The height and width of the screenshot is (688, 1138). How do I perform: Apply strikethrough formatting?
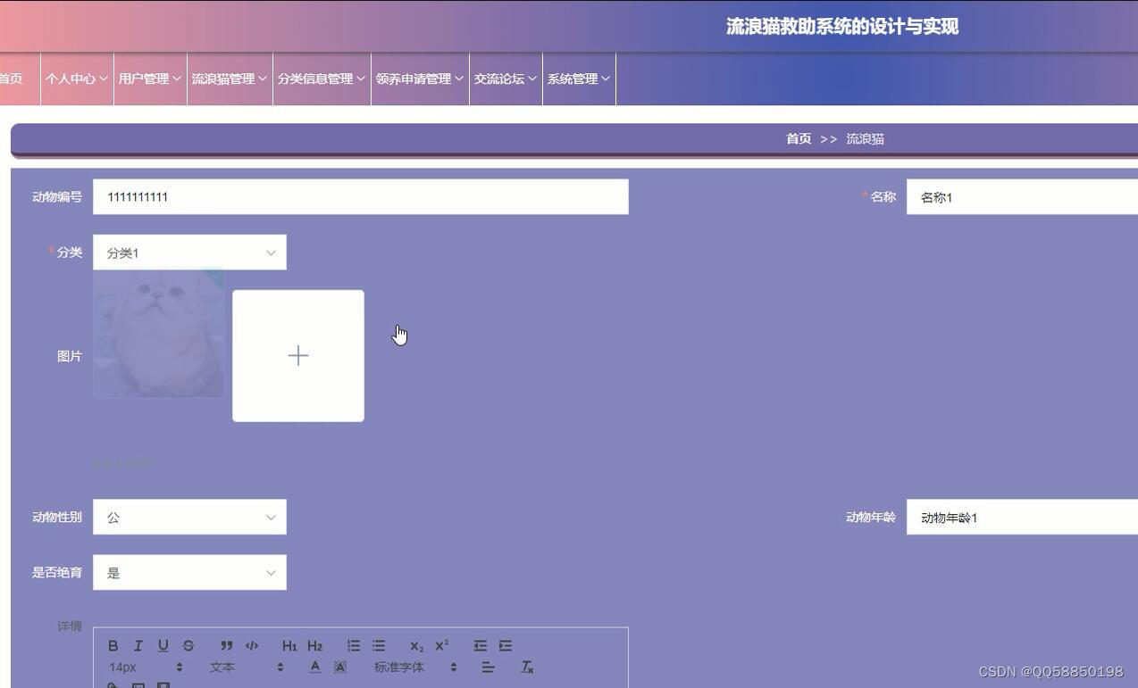[x=188, y=645]
